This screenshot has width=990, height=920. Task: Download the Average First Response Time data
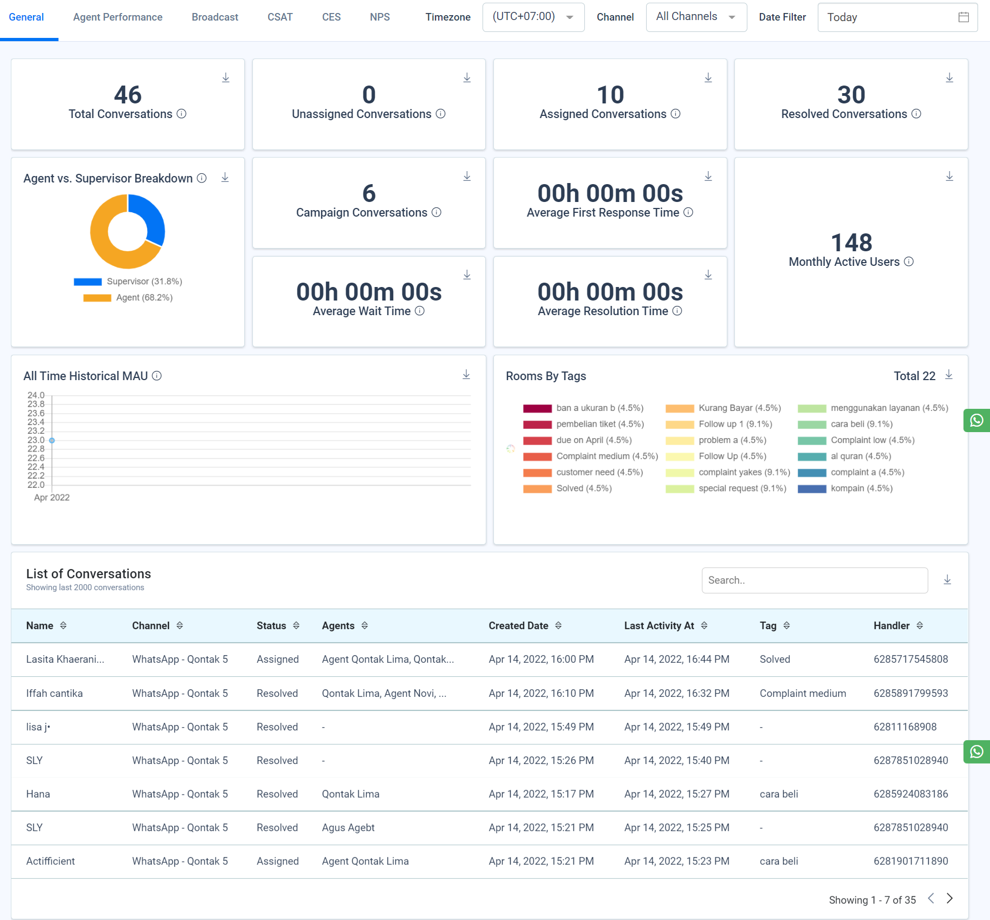coord(708,176)
